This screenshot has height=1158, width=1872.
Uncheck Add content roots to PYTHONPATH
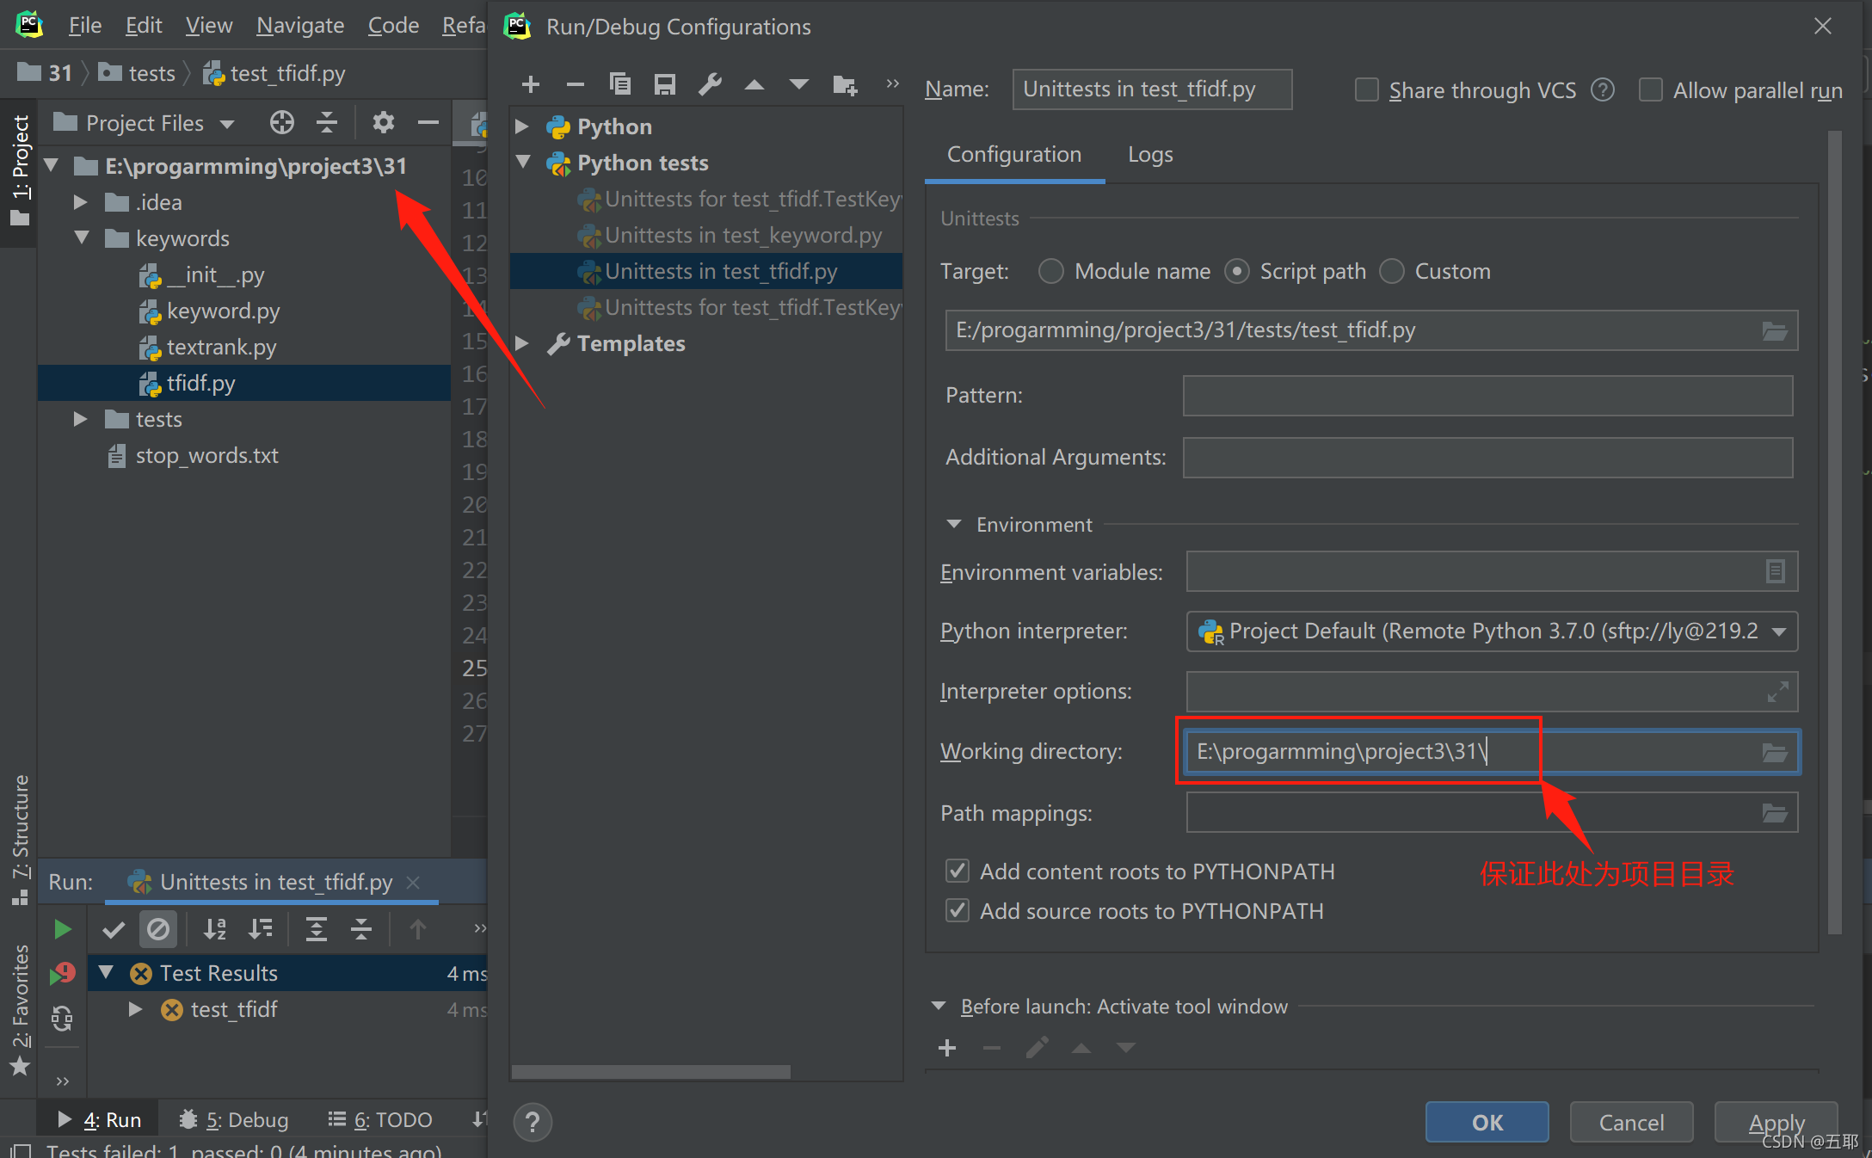coord(958,872)
